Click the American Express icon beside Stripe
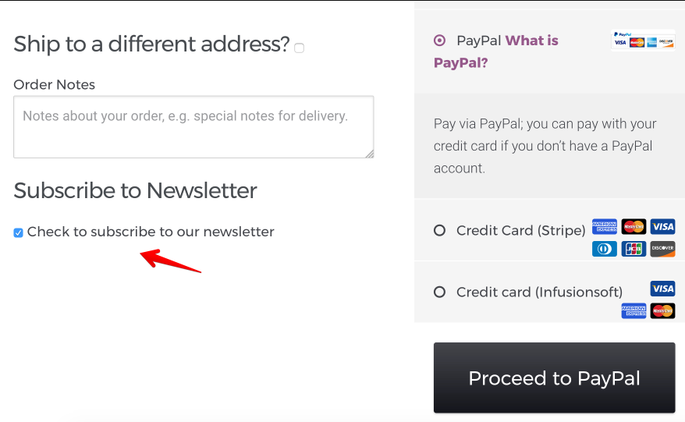 pyautogui.click(x=604, y=227)
